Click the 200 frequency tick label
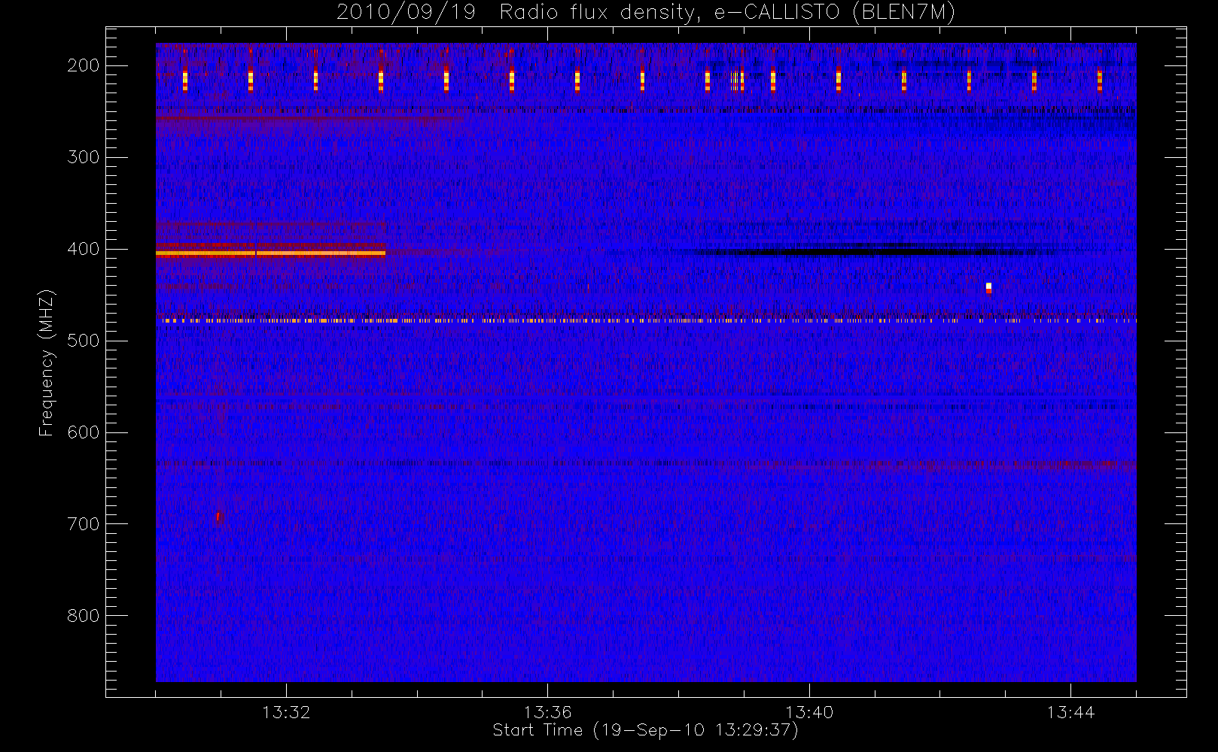1218x752 pixels. [x=83, y=65]
